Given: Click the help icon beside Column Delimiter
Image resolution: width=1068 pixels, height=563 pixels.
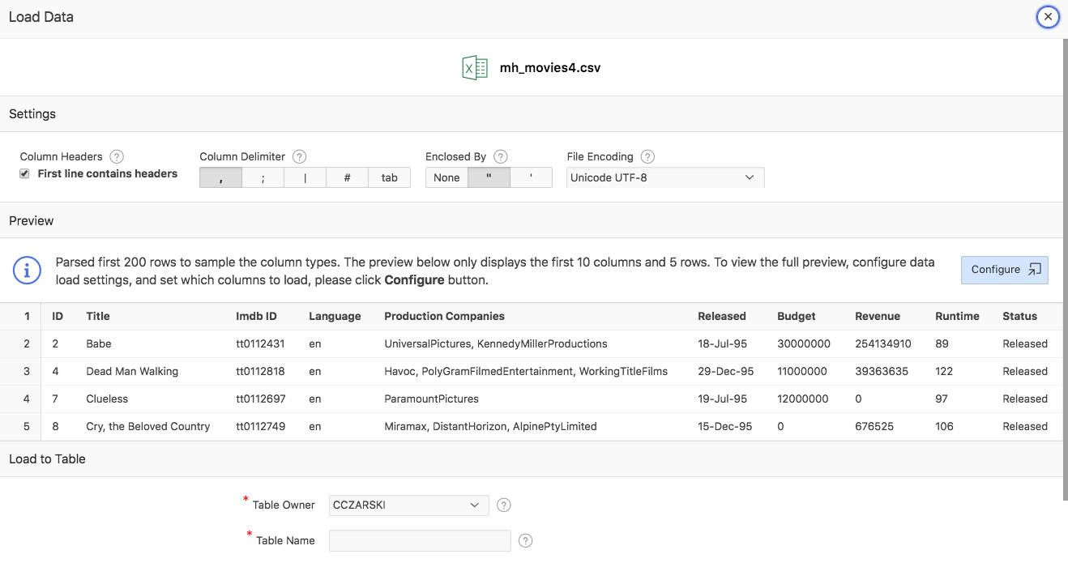Looking at the screenshot, I should pyautogui.click(x=299, y=156).
